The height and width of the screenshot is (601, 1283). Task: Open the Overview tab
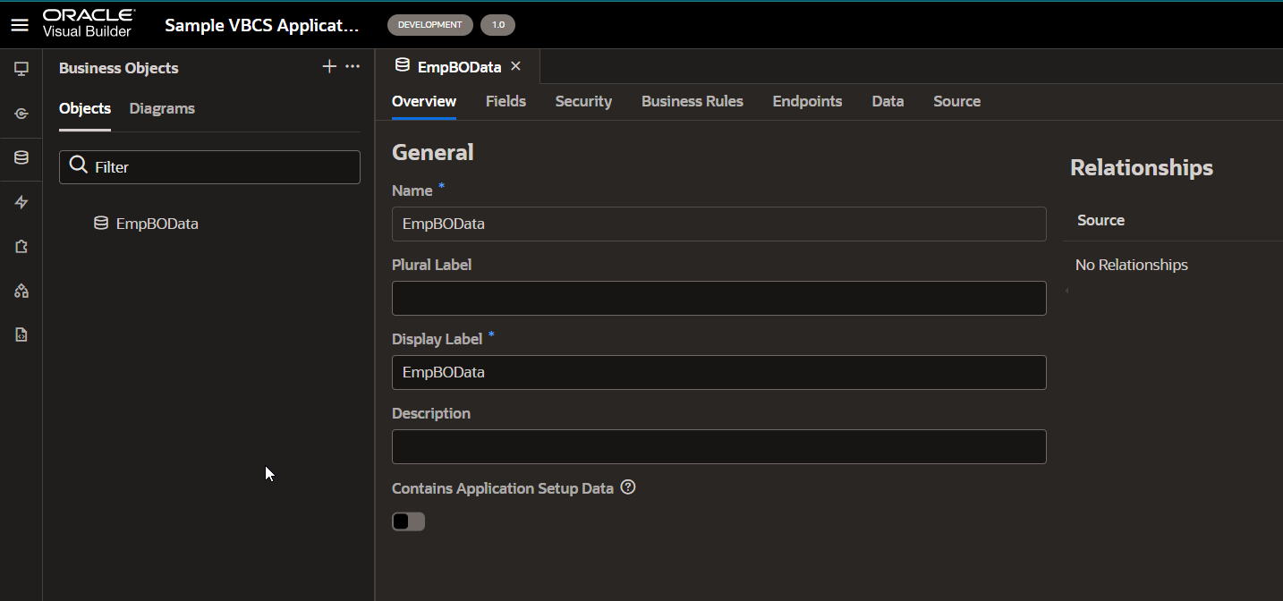coord(424,101)
